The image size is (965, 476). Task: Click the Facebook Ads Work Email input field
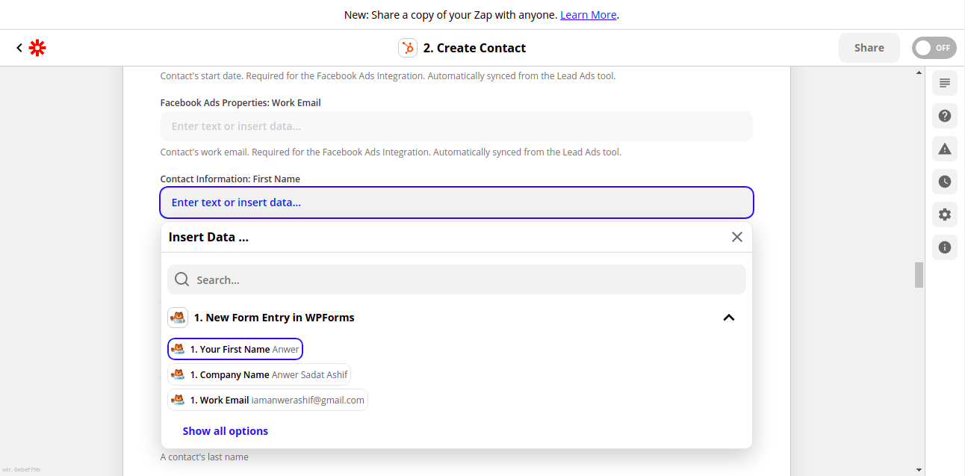(x=456, y=126)
